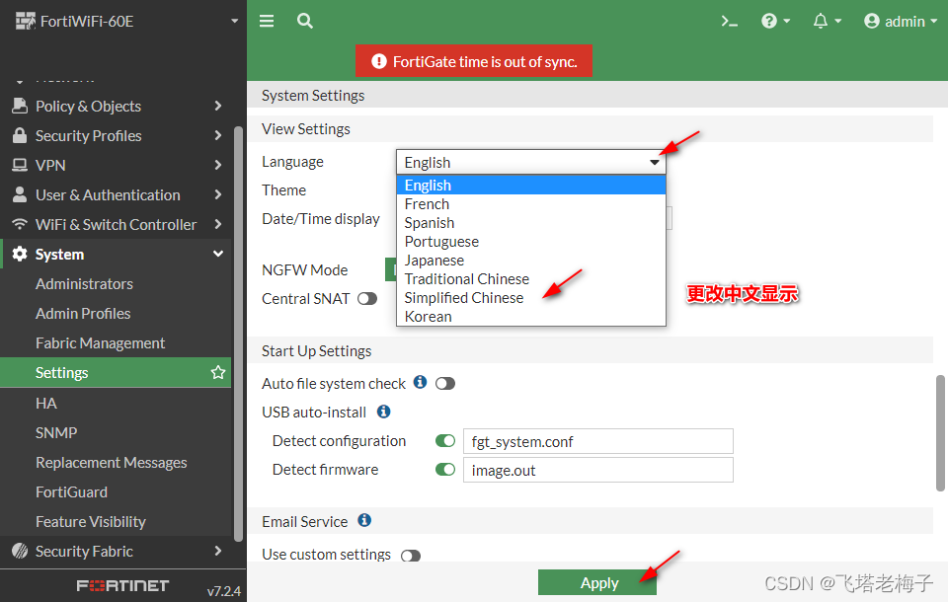Viewport: 948px width, 602px height.
Task: Favorite Settings with the star icon
Action: pos(218,372)
